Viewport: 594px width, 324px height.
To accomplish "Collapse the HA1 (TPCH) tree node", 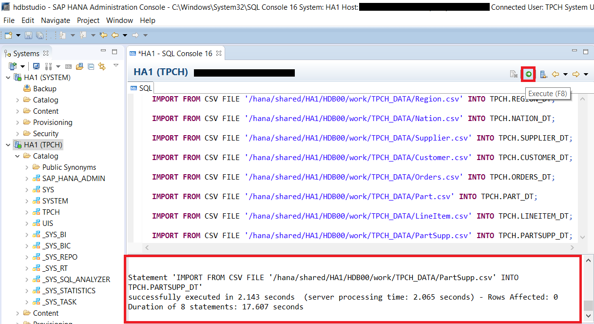I will (8, 145).
